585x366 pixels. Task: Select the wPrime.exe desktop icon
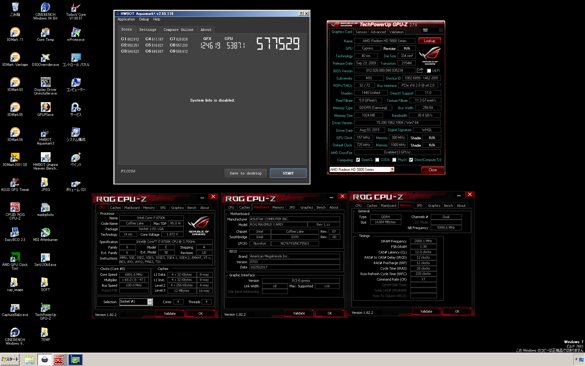pyautogui.click(x=76, y=34)
